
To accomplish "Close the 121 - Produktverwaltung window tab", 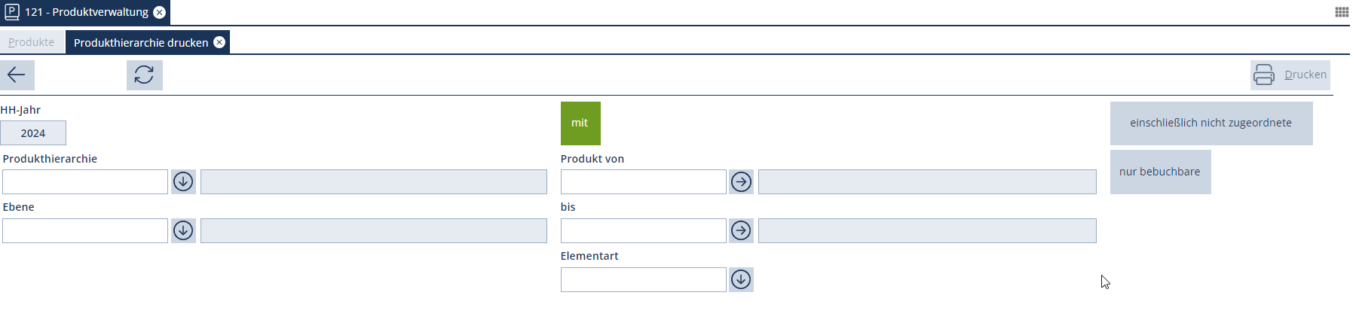I will [160, 12].
